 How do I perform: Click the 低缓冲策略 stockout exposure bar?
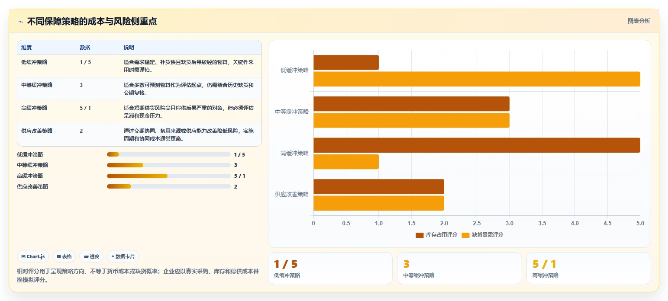477,79
